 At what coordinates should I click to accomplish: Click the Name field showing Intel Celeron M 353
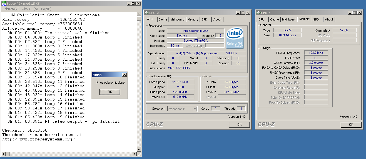pos(196,31)
